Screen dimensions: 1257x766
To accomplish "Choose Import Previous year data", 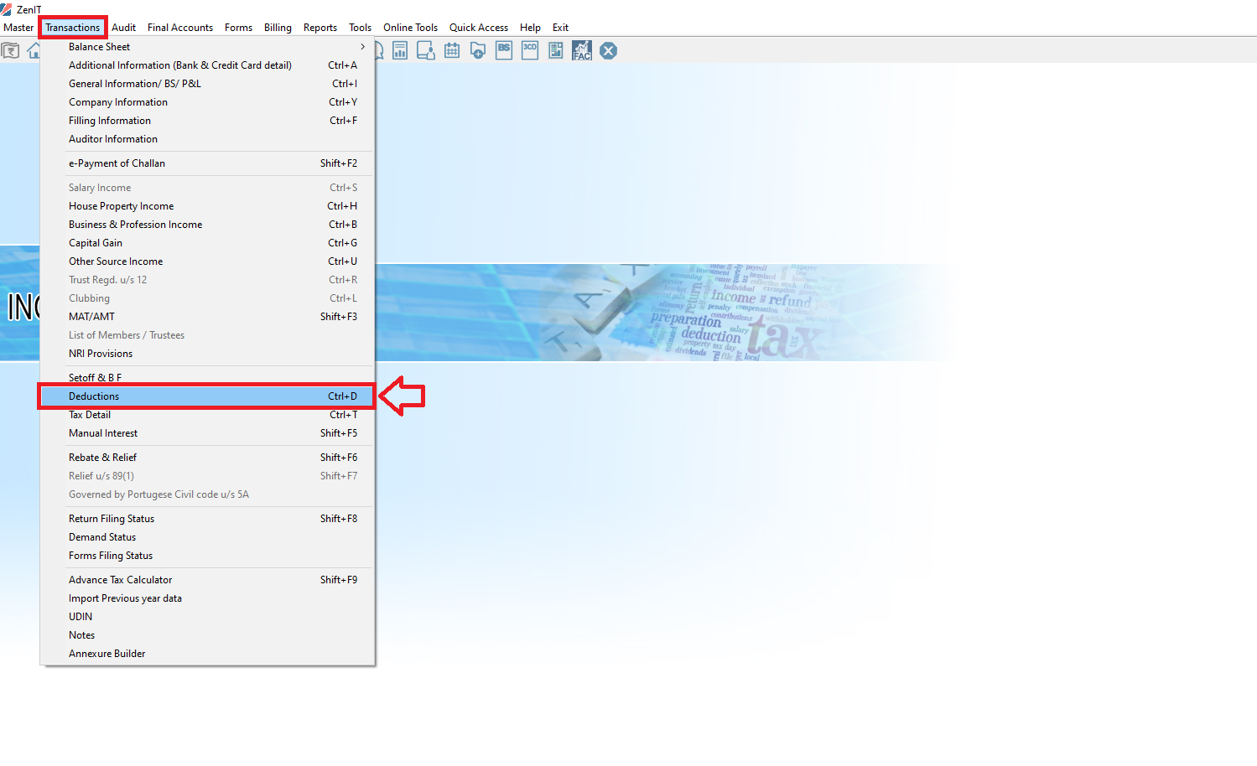I will (207, 598).
